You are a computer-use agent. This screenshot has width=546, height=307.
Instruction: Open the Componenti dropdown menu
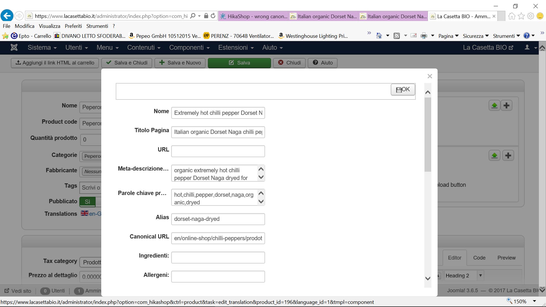[189, 47]
